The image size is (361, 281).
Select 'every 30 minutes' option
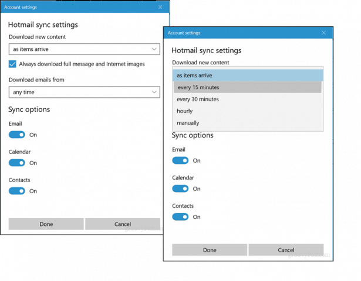point(248,99)
